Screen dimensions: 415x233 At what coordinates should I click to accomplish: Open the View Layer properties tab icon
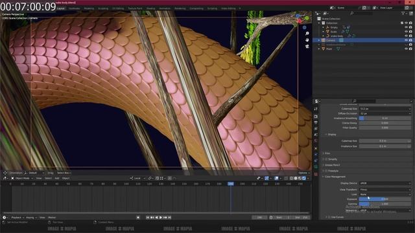316,128
